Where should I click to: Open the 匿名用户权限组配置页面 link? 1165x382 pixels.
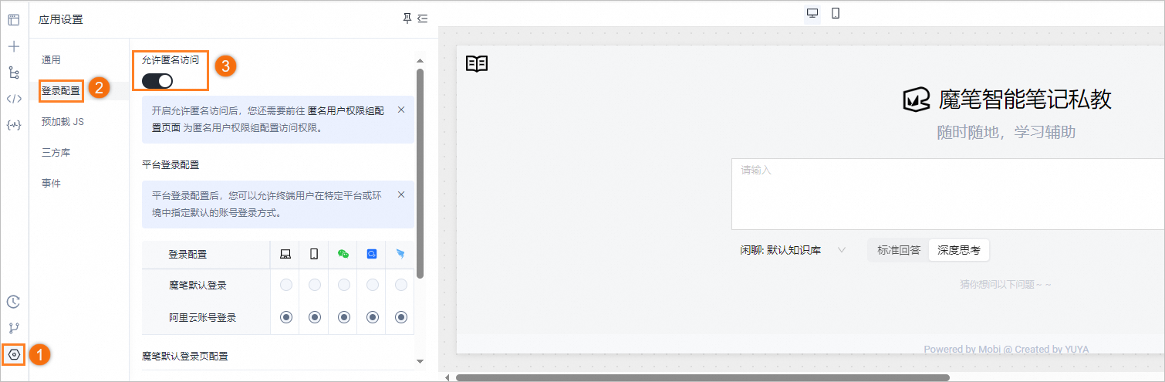click(x=345, y=112)
